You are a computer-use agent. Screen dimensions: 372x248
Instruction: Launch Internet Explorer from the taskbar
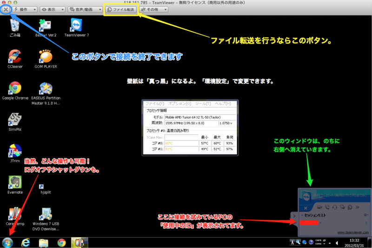click(26, 243)
